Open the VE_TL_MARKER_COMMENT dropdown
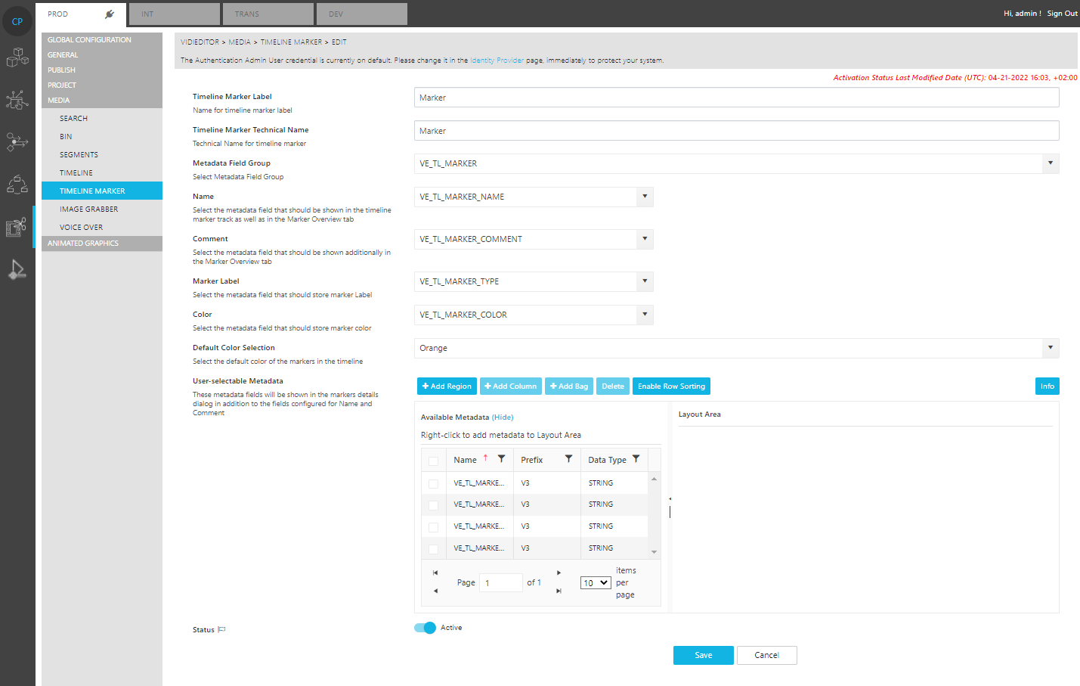Image resolution: width=1080 pixels, height=686 pixels. tap(644, 239)
